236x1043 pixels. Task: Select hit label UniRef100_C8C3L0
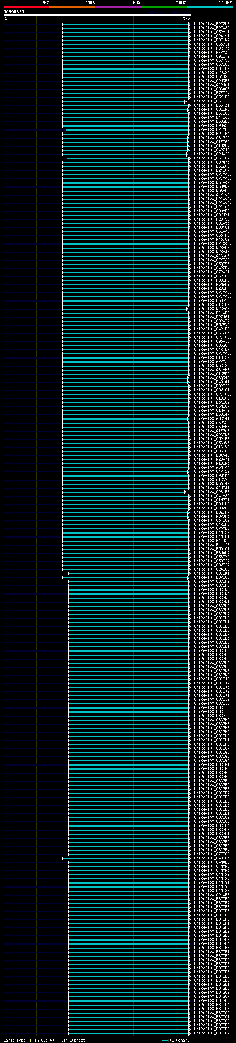pyautogui.click(x=211, y=650)
